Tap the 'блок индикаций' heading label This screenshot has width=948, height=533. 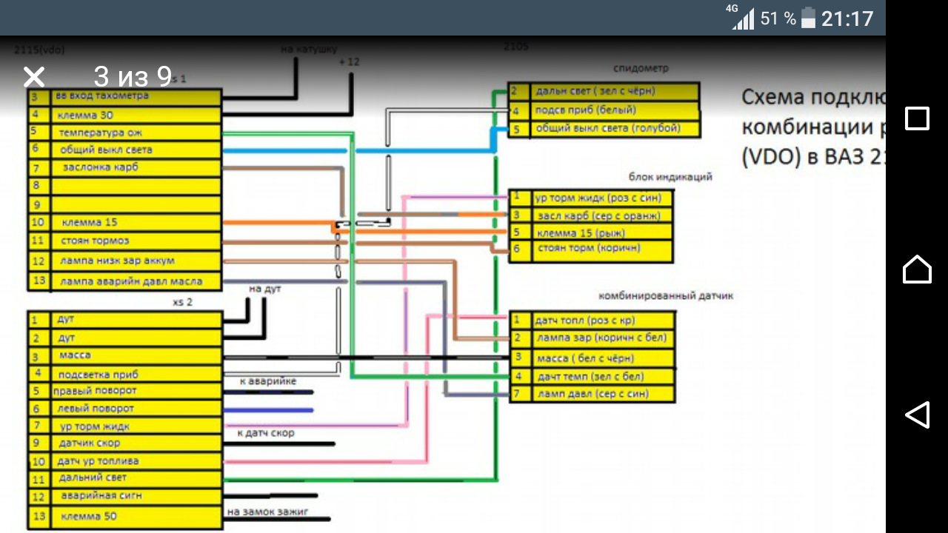[670, 177]
